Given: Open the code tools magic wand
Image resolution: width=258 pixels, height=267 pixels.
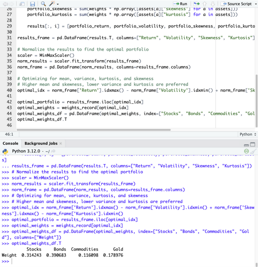Looking at the screenshot, I should click(52, 4).
